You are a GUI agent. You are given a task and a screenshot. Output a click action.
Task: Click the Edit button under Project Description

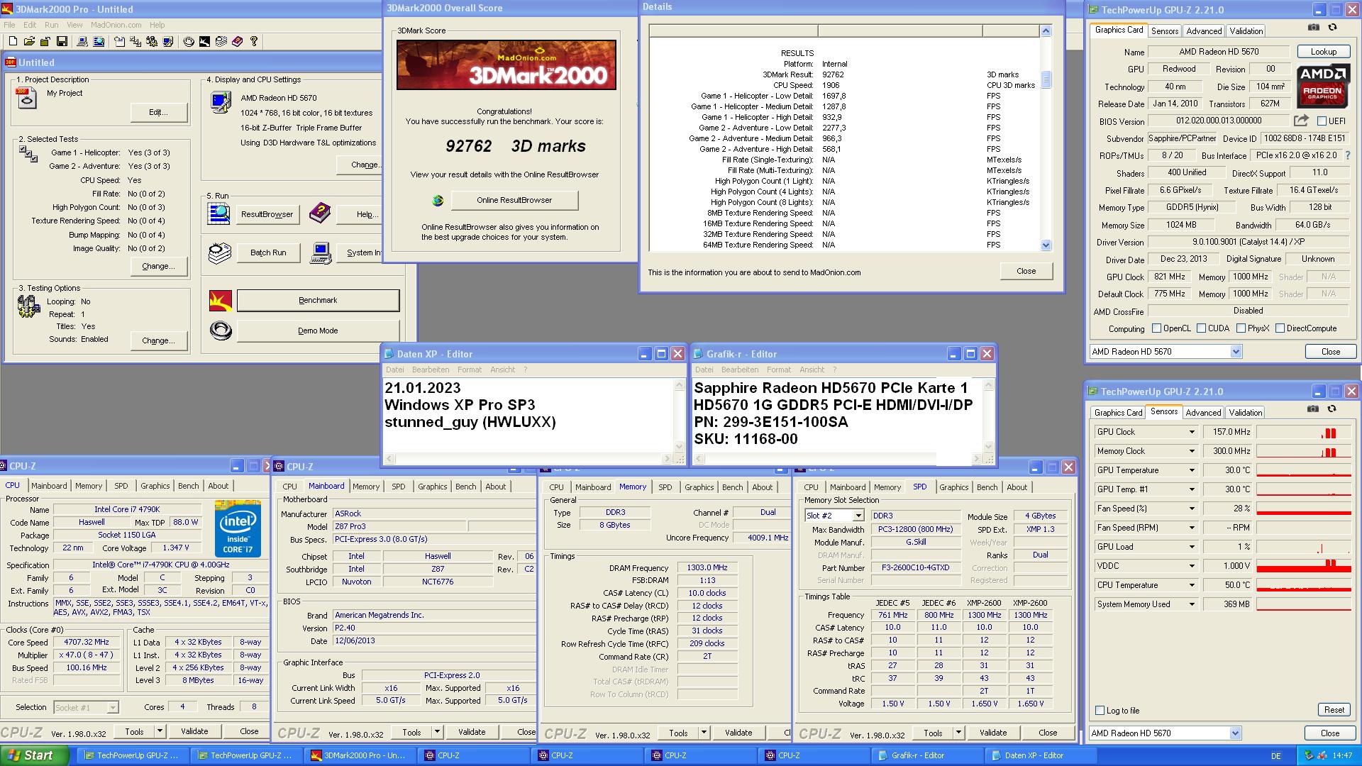coord(158,112)
